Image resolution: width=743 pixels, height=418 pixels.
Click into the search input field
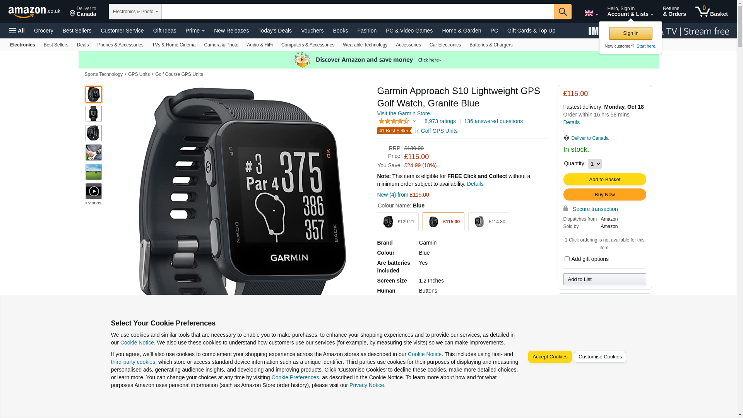tap(358, 12)
